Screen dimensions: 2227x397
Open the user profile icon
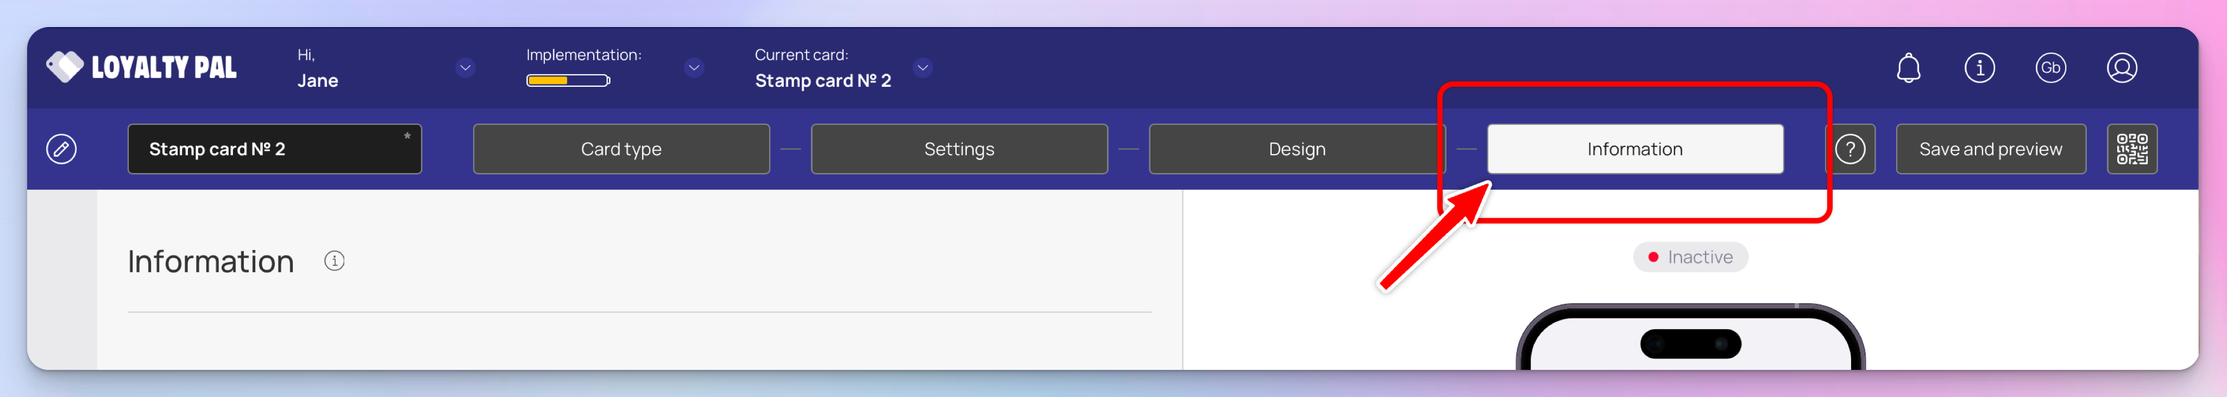click(2121, 67)
